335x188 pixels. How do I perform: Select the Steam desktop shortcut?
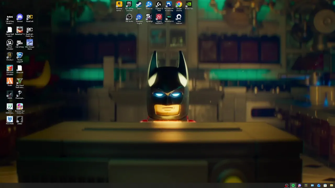point(139,5)
